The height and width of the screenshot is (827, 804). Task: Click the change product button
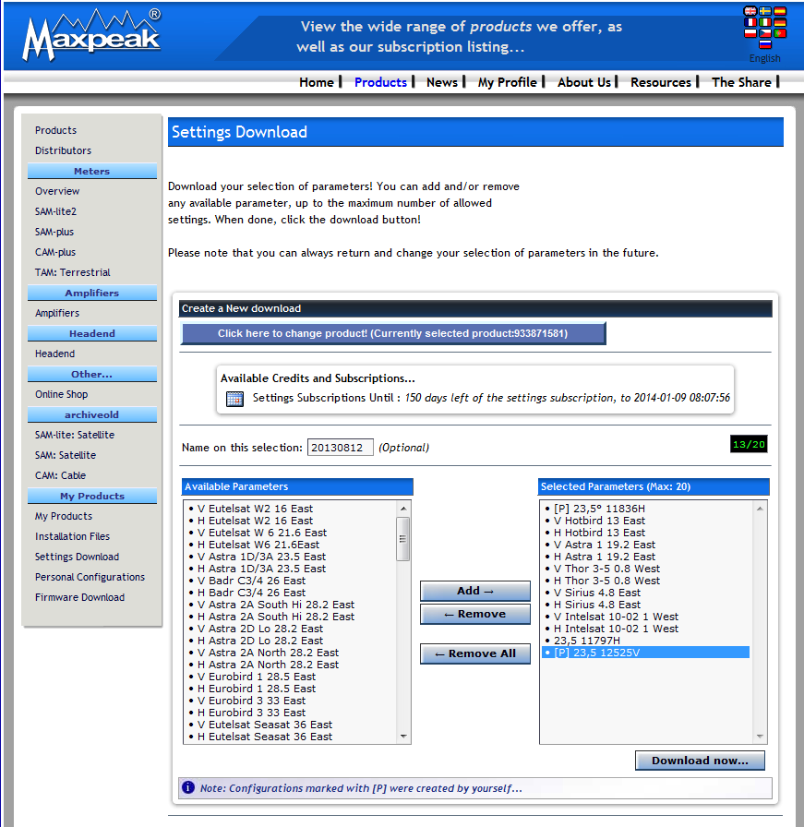point(393,333)
